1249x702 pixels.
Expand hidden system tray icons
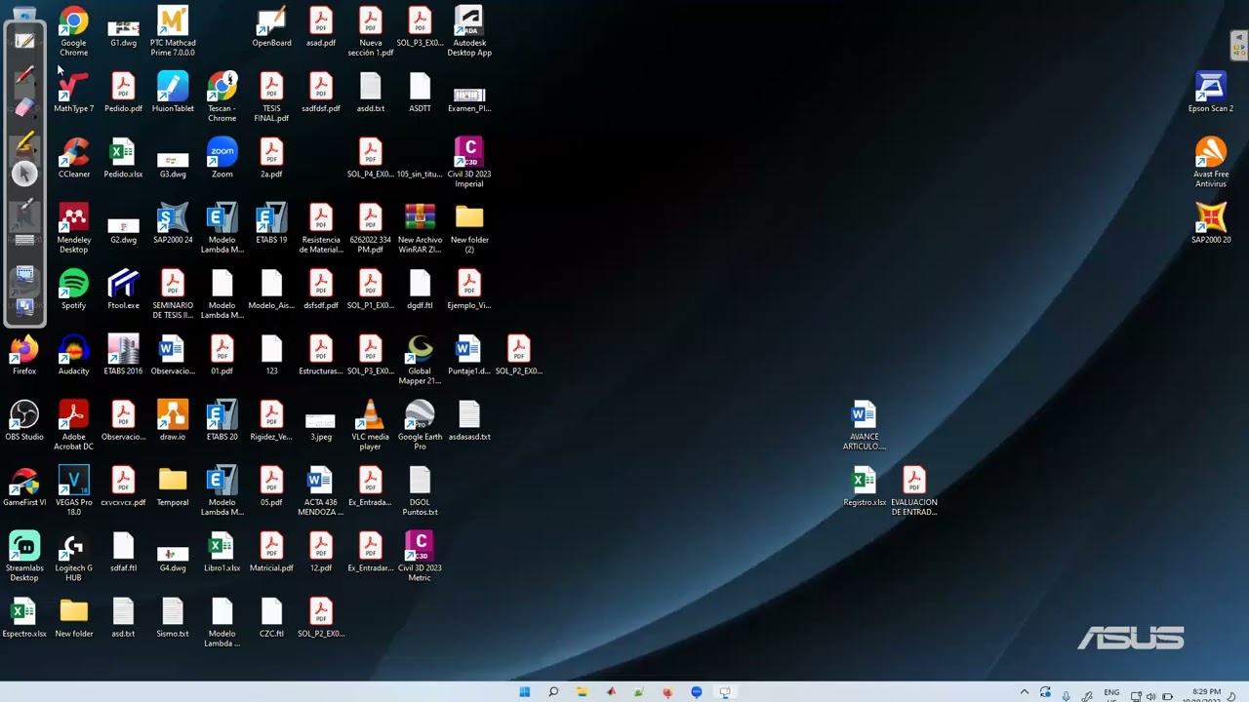pyautogui.click(x=1024, y=692)
